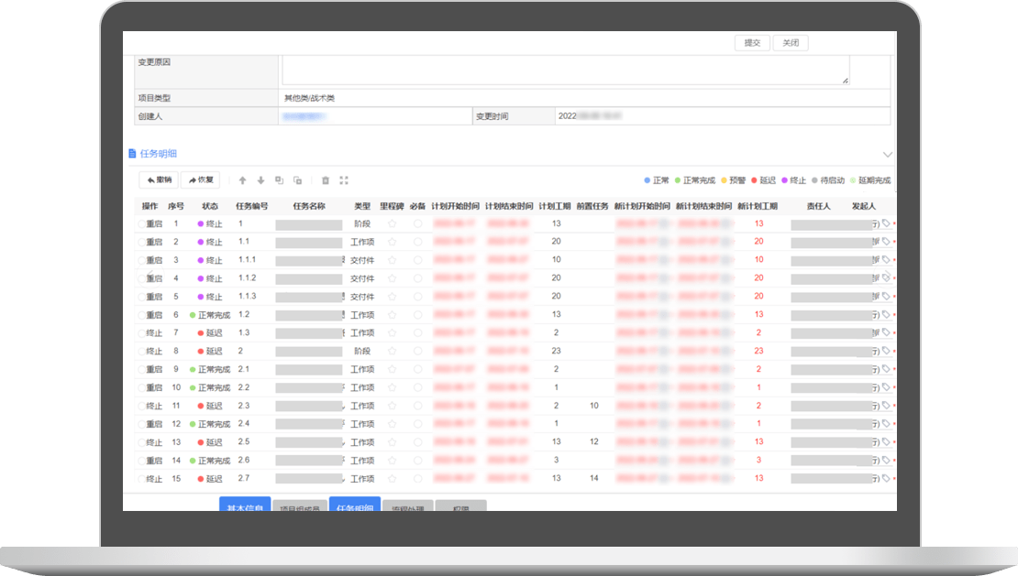The height and width of the screenshot is (576, 1018).
Task: Click the delete trash icon in toolbar
Action: [325, 180]
